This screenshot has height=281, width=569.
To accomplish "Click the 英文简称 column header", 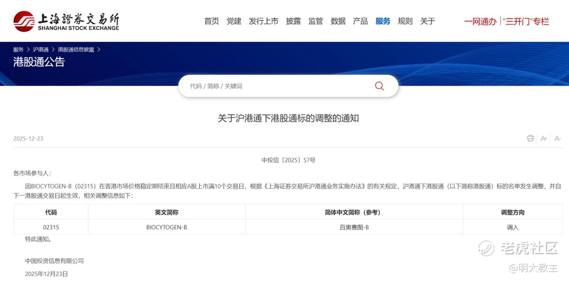I will point(167,213).
